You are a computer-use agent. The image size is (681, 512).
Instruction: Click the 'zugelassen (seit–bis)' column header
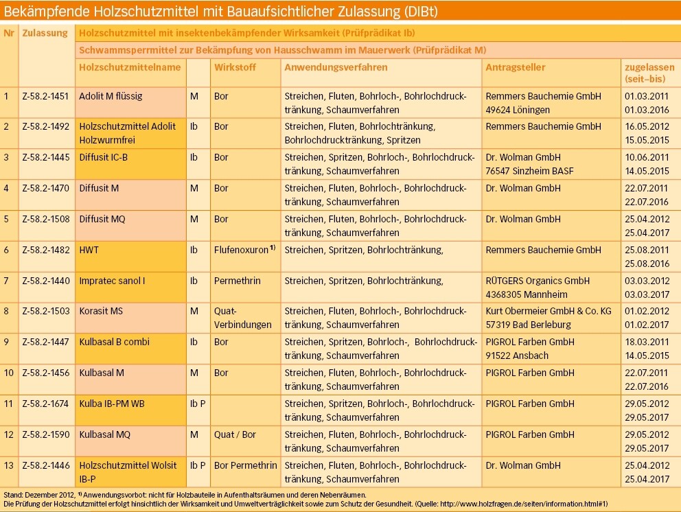(649, 73)
